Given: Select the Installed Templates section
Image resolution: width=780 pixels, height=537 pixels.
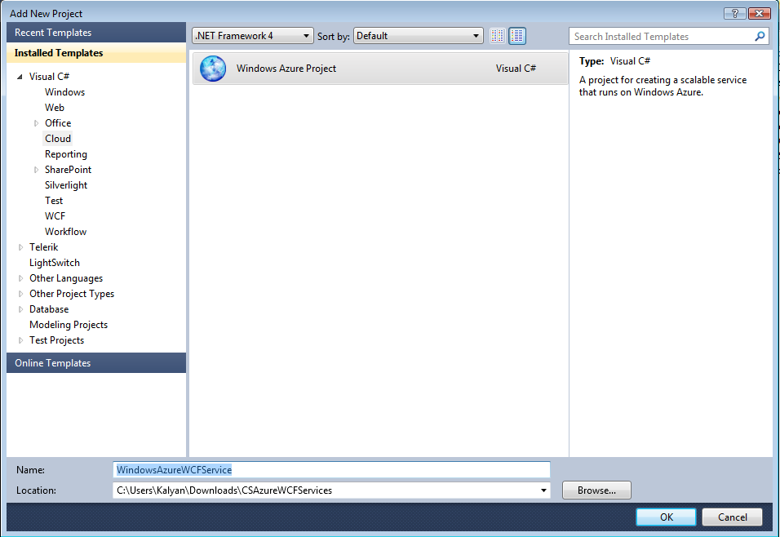Looking at the screenshot, I should tap(96, 53).
